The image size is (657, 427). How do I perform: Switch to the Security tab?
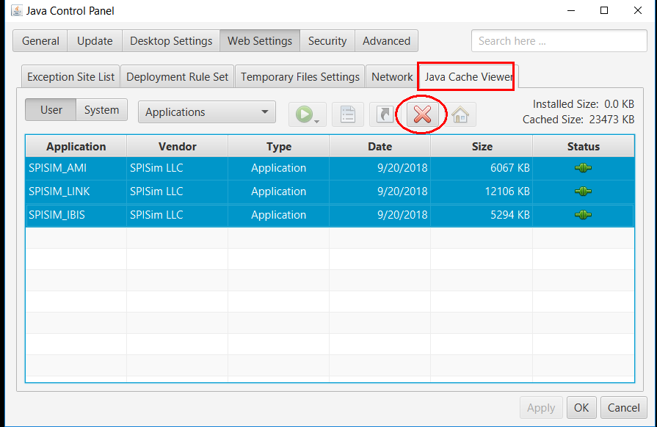click(327, 41)
